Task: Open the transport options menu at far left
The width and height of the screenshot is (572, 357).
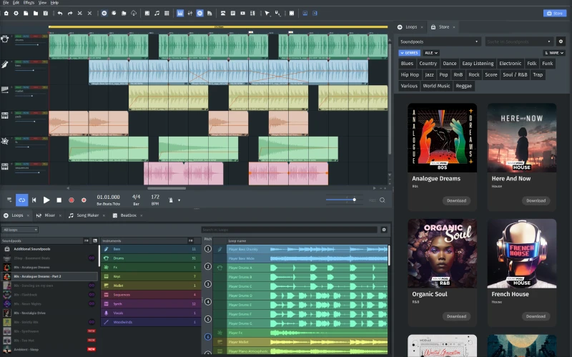Action: tap(9, 200)
